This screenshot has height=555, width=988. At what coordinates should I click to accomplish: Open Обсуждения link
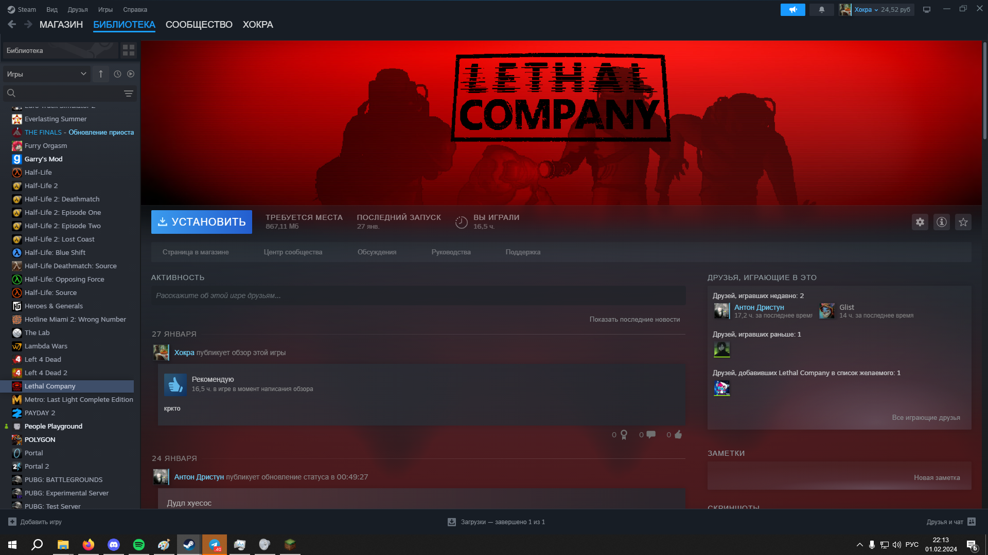pos(377,252)
